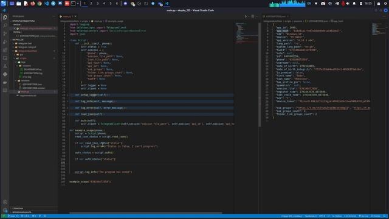This screenshot has height=219, width=389.
Task: Open the Source Control view
Action: click(5, 33)
